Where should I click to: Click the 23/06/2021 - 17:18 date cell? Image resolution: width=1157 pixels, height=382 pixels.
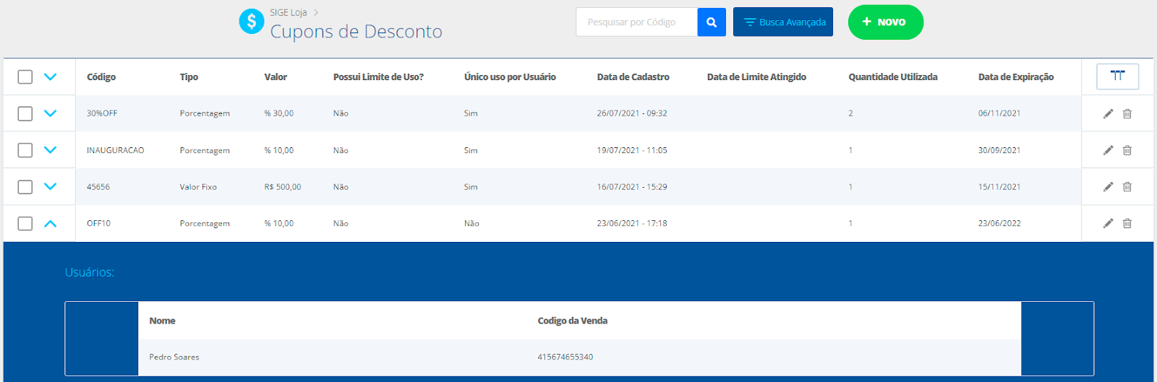[x=632, y=223]
